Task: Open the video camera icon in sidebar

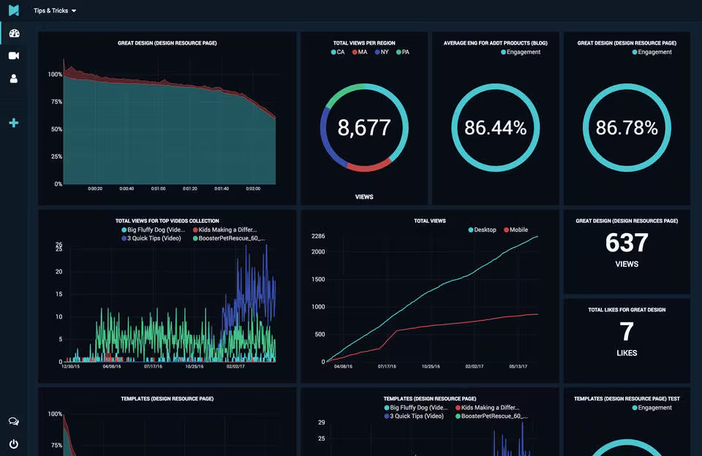Action: click(x=14, y=56)
